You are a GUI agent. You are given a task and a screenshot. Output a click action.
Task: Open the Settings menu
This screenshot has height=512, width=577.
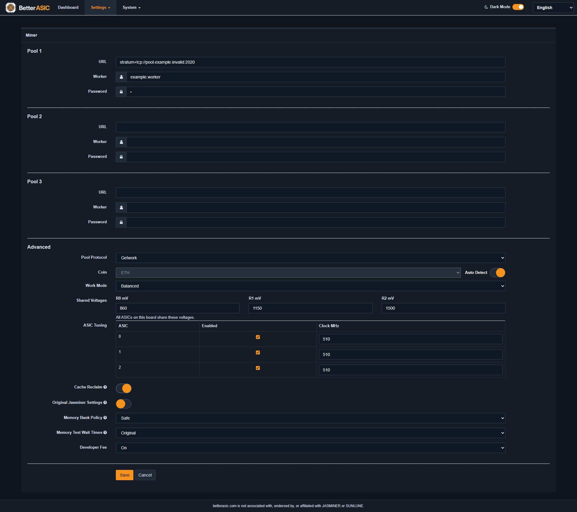tap(100, 7)
